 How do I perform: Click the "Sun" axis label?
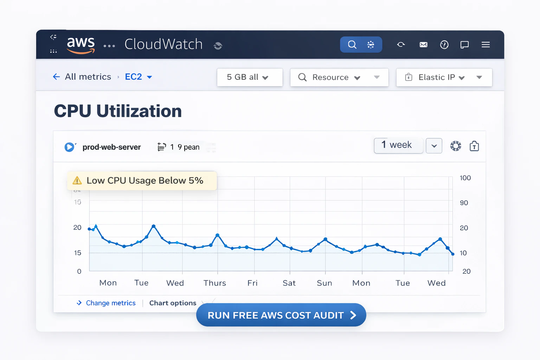click(324, 283)
